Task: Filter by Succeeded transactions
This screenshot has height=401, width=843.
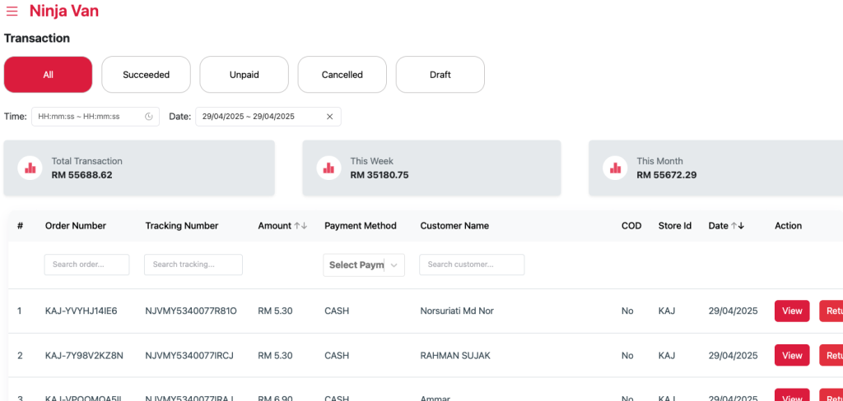Action: click(147, 75)
